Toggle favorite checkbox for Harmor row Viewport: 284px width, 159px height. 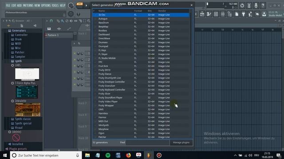pyautogui.click(x=95, y=117)
